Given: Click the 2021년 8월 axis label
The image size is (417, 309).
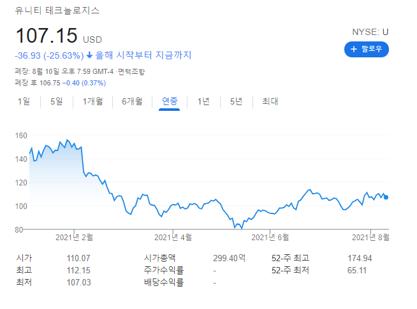Looking at the screenshot, I should tap(370, 237).
